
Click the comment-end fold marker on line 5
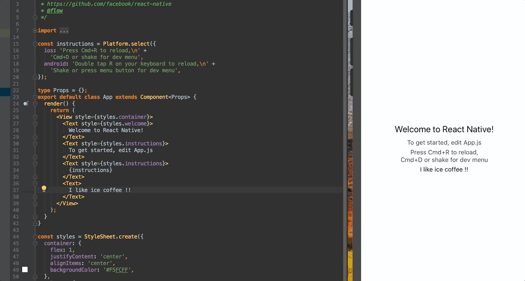tap(35, 17)
